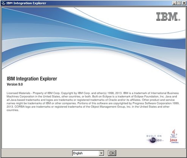187x158 pixels.
Task: Open the English language dropdown arrow
Action: 101,153
